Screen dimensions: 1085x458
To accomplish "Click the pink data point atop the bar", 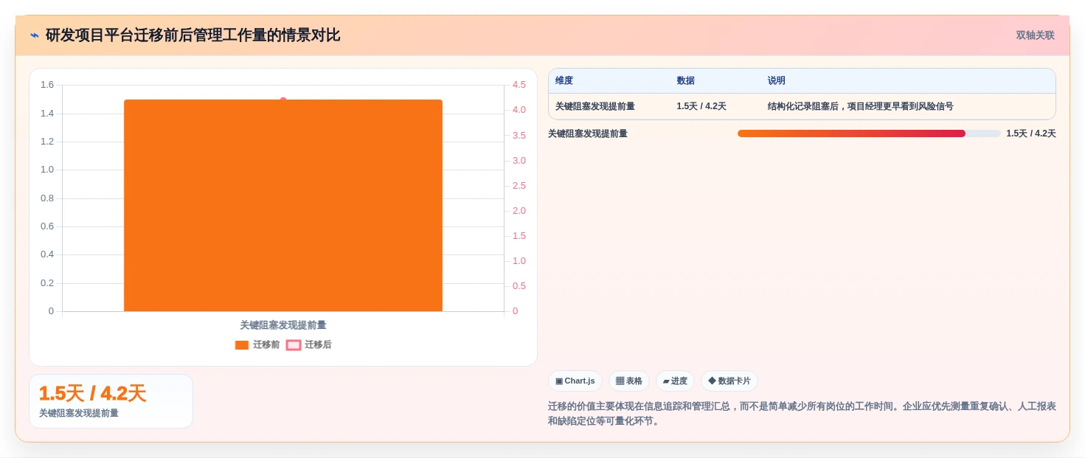I will pyautogui.click(x=283, y=100).
